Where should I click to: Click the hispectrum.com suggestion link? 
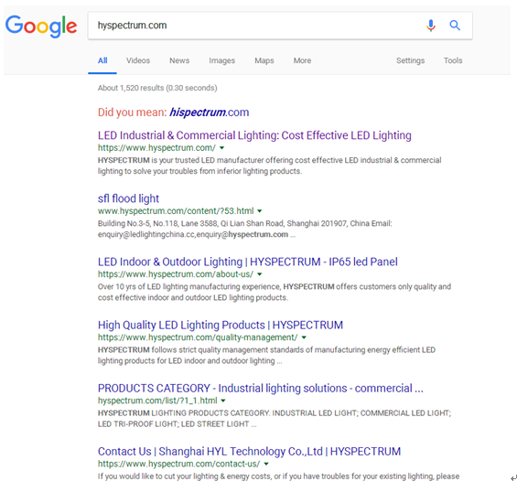[209, 112]
